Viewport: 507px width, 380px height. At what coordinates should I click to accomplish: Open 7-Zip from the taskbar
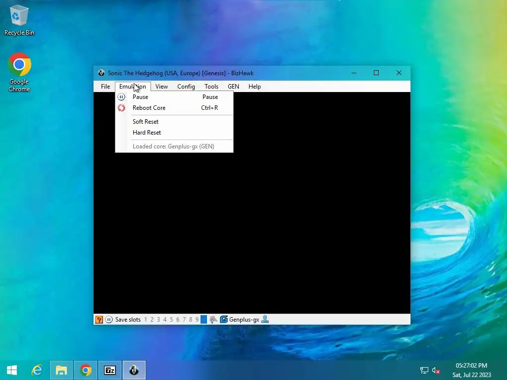click(x=110, y=370)
